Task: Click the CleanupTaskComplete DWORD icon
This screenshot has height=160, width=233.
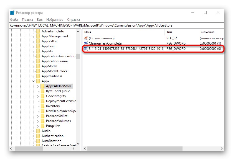Action: [86, 43]
